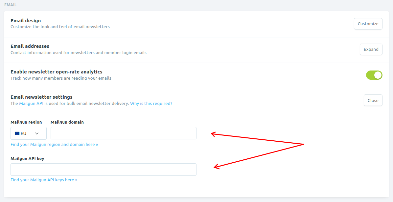Expand the Email addresses section
The image size is (393, 202).
(x=371, y=49)
